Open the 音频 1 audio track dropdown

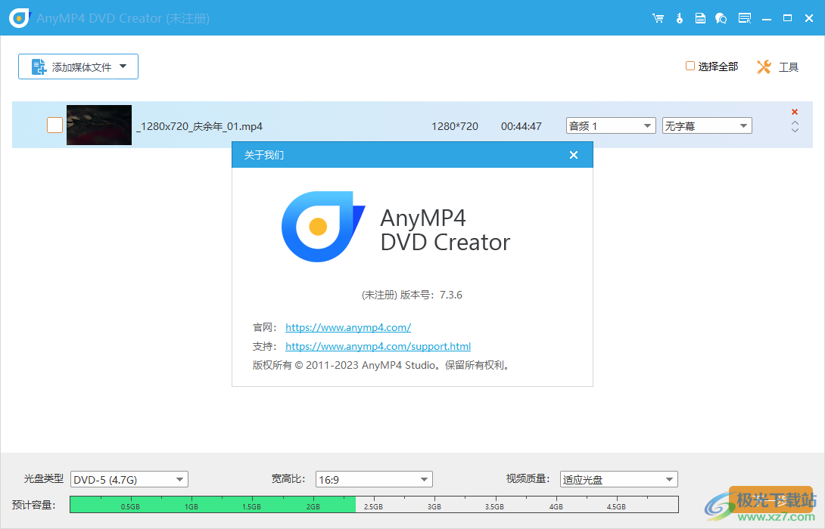point(611,125)
